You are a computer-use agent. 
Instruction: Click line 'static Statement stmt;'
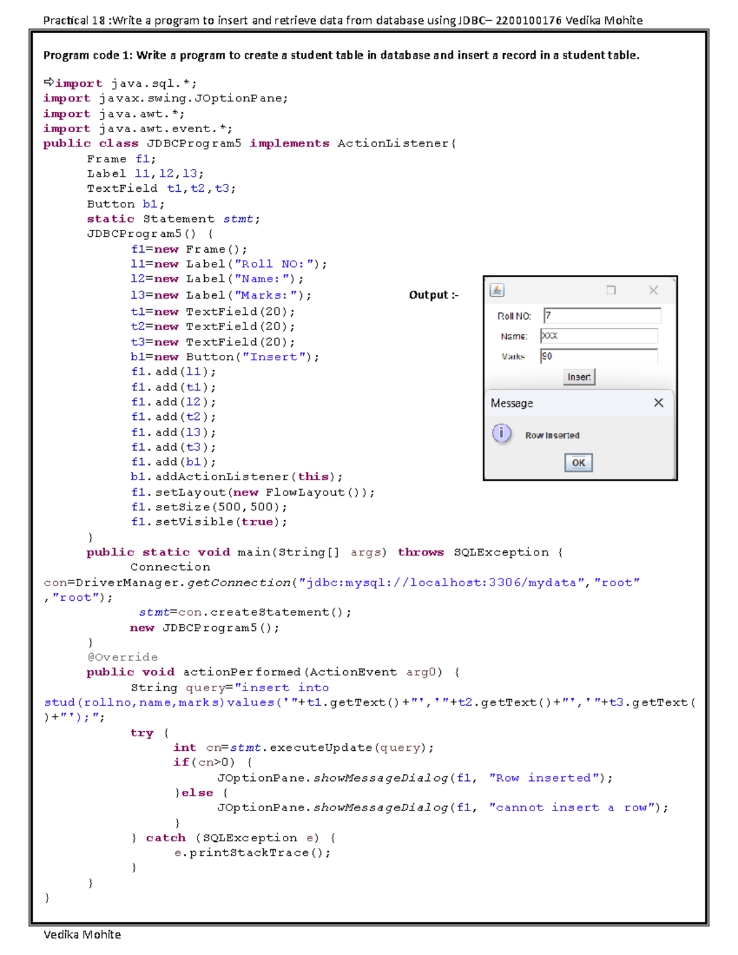173,219
